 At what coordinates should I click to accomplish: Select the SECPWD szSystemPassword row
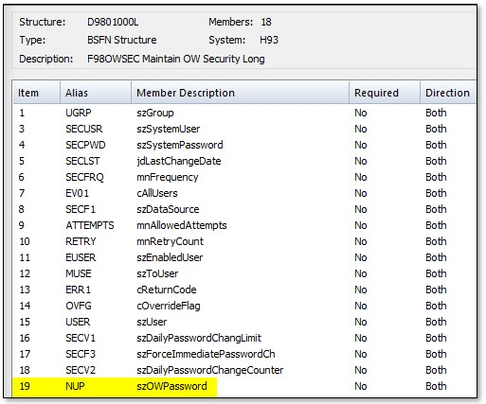pyautogui.click(x=244, y=145)
